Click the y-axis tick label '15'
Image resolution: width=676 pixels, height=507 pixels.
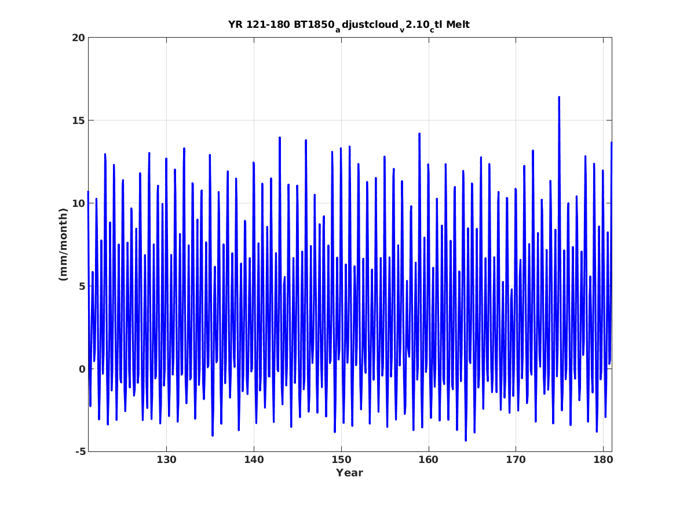(x=78, y=121)
